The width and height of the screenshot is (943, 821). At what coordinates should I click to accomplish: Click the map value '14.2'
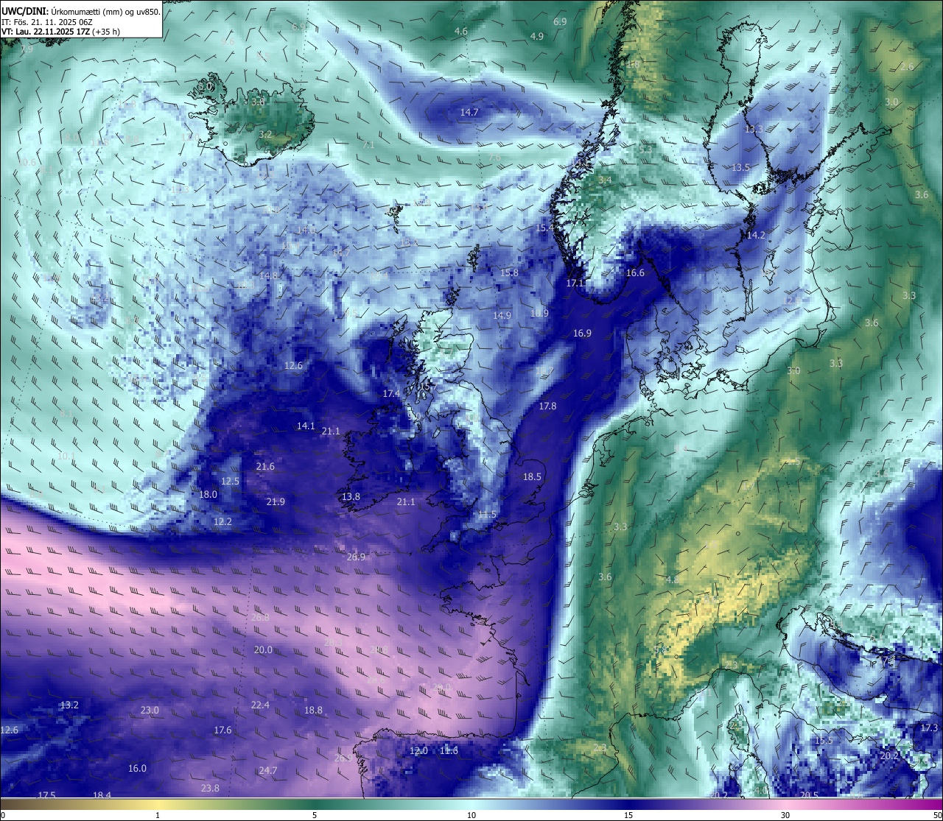(x=757, y=236)
